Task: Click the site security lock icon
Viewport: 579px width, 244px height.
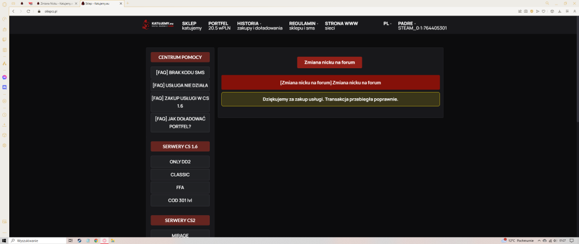Action: (38, 12)
